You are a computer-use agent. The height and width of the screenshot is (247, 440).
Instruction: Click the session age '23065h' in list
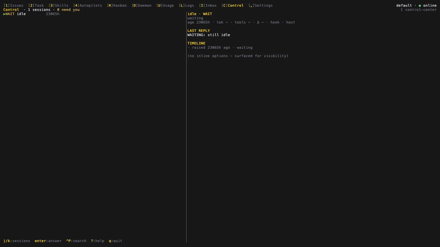pos(53,14)
